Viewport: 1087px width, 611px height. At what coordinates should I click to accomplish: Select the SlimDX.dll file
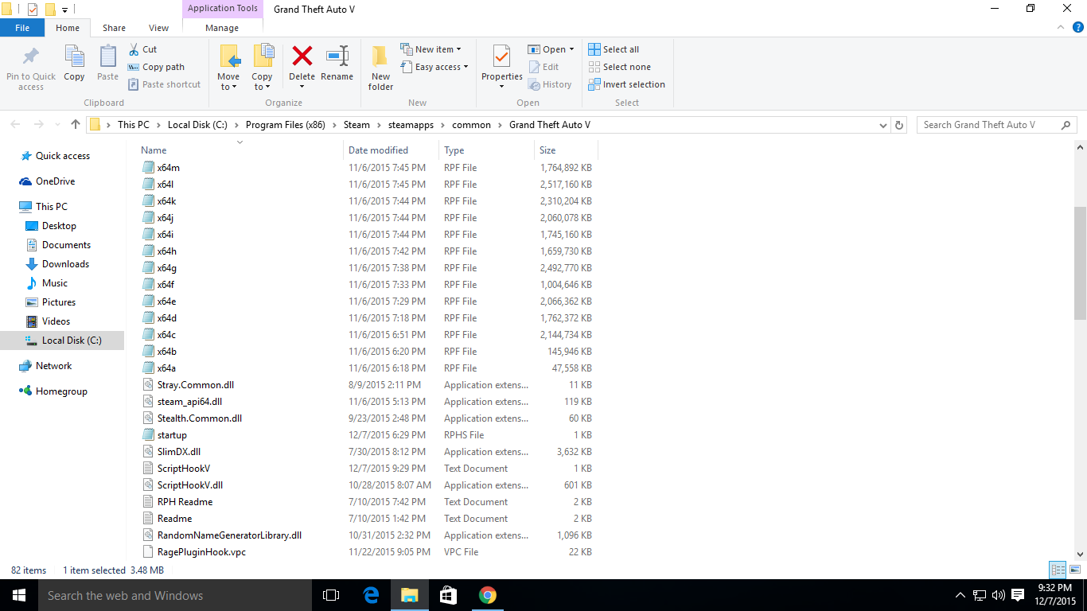[x=179, y=452]
